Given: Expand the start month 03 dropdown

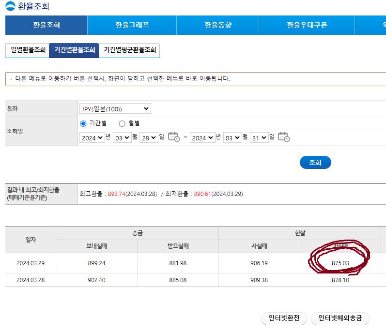Looking at the screenshot, I should pyautogui.click(x=122, y=138).
